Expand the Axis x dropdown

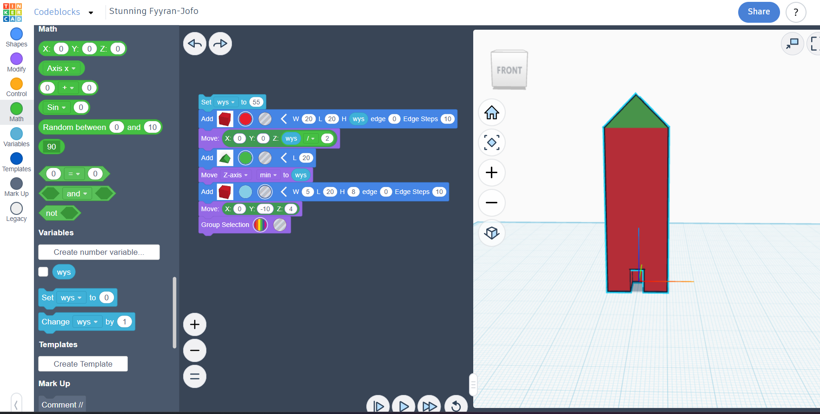61,69
